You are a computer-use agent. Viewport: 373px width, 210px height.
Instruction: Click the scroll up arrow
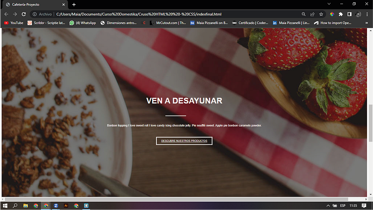point(370,30)
